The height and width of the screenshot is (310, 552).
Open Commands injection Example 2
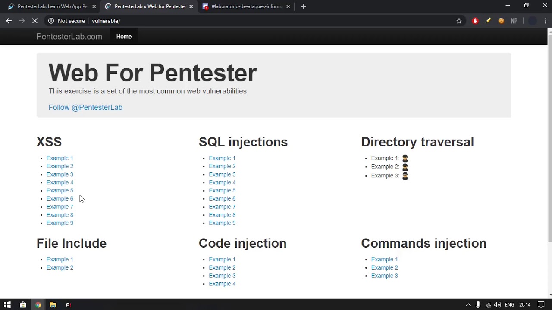click(385, 267)
